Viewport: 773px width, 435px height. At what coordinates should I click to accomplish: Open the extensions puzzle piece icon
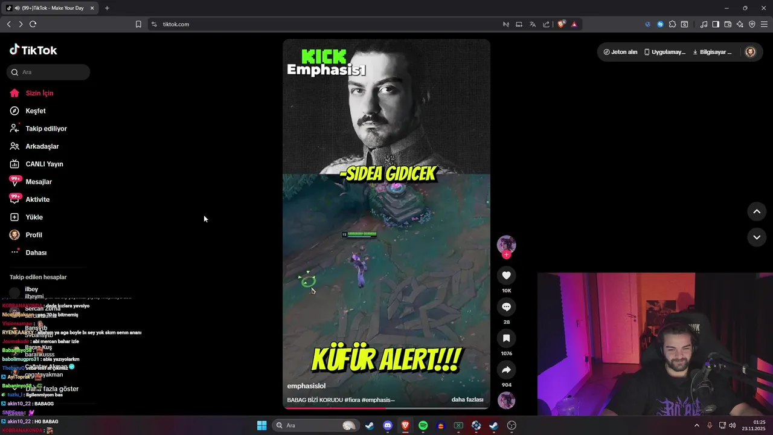672,24
